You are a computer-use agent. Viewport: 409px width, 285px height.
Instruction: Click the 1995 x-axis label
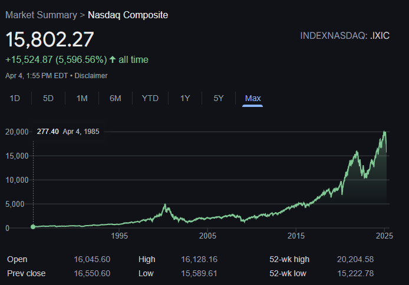(x=120, y=236)
